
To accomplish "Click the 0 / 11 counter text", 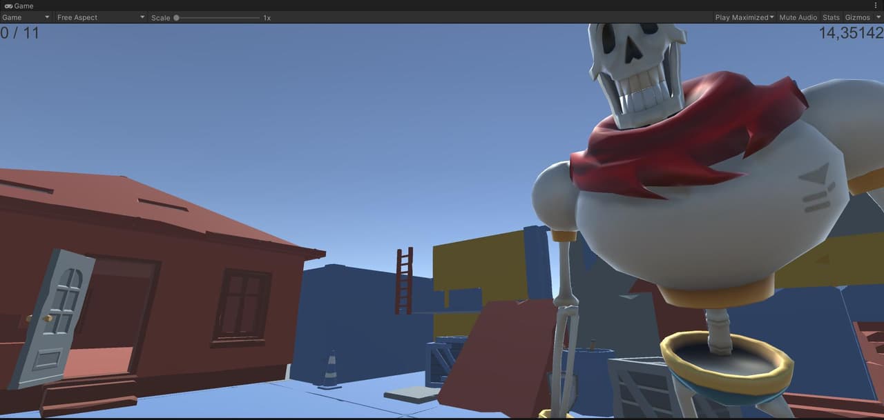I will (x=20, y=32).
